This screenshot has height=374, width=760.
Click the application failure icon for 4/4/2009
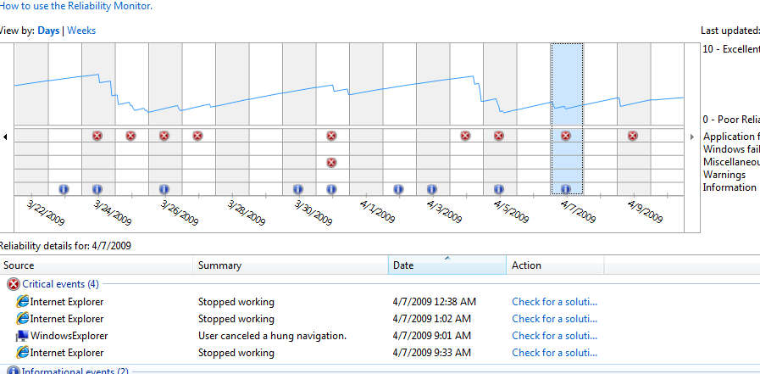tap(465, 136)
